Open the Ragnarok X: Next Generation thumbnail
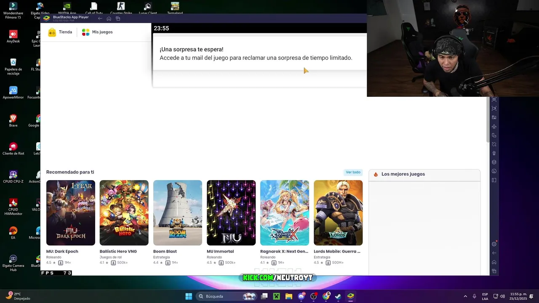The width and height of the screenshot is (539, 303). [x=285, y=213]
